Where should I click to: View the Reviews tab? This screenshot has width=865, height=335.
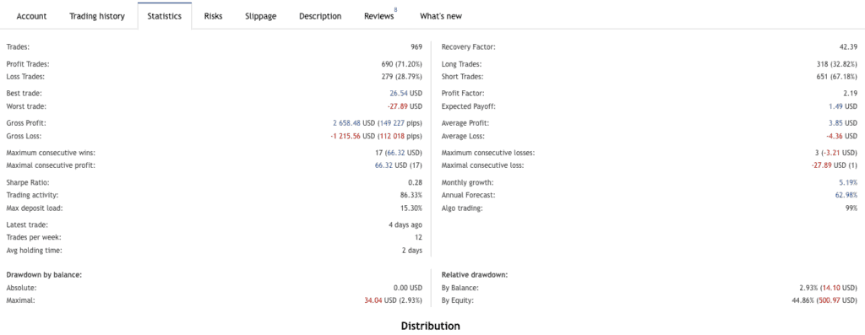tap(379, 16)
